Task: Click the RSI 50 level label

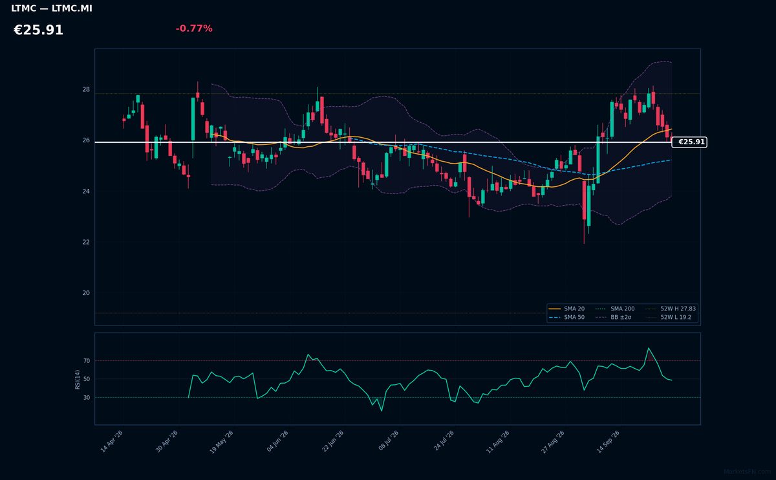Action: coord(87,379)
